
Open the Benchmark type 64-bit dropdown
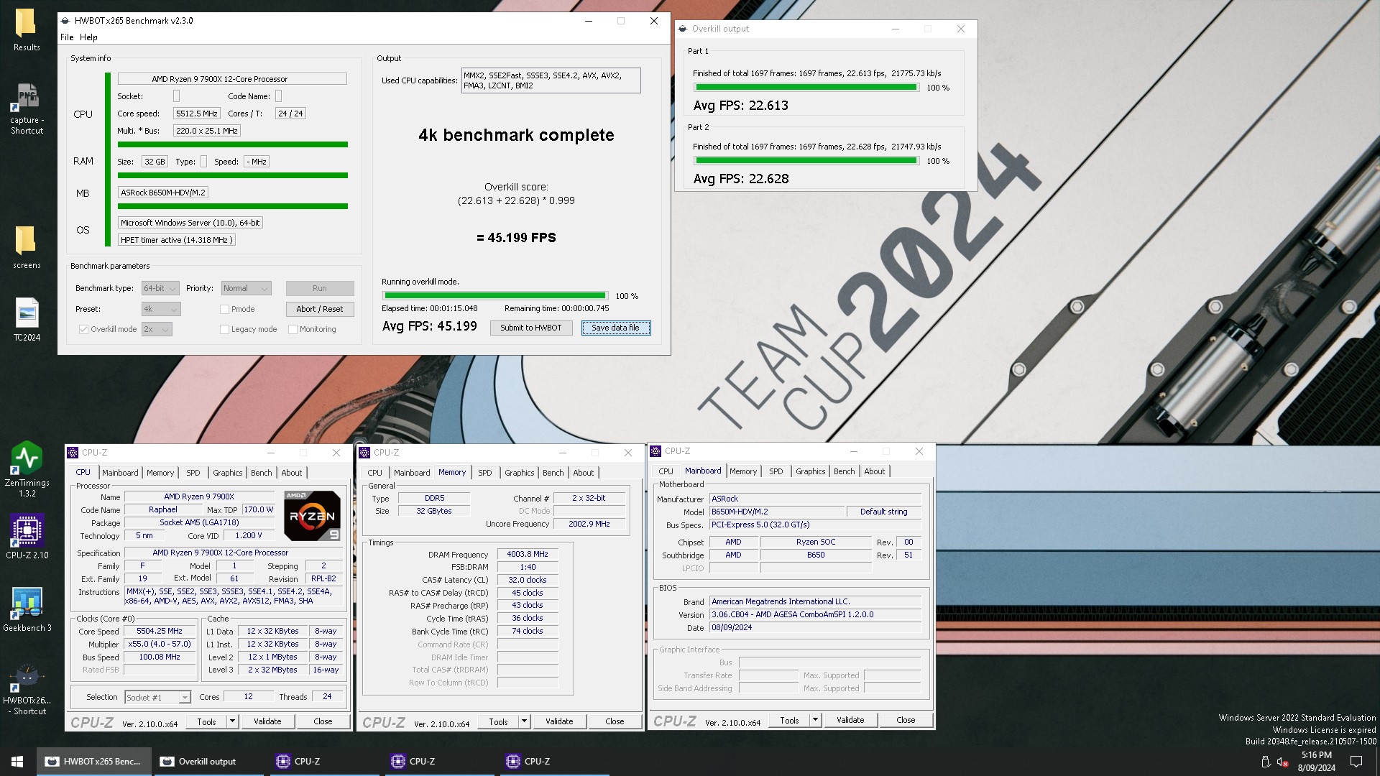[160, 288]
